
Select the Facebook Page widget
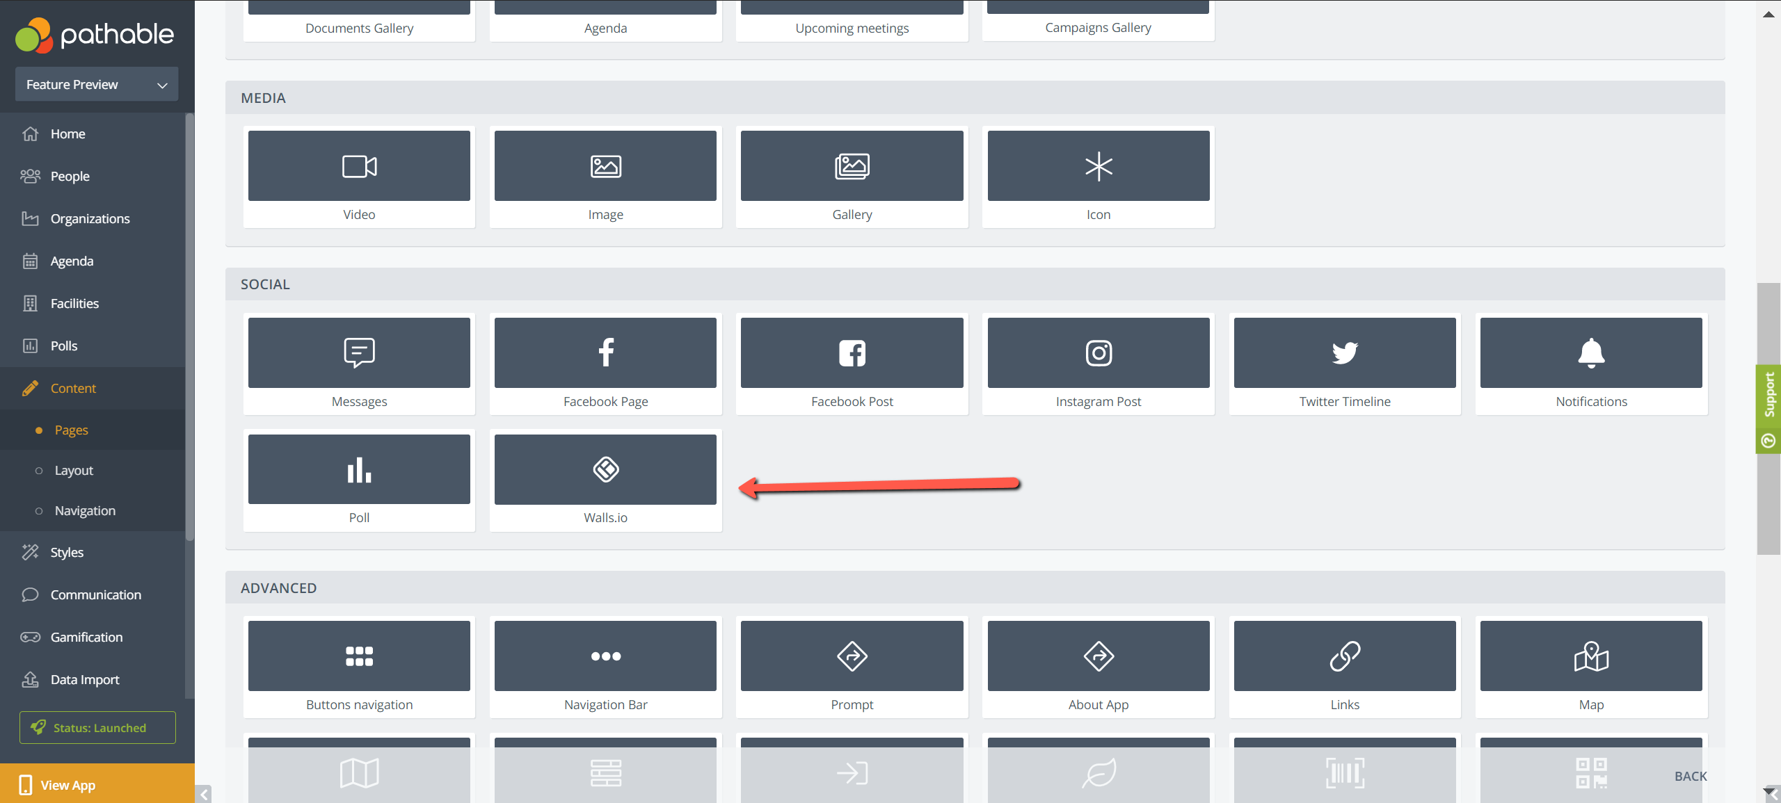click(605, 364)
